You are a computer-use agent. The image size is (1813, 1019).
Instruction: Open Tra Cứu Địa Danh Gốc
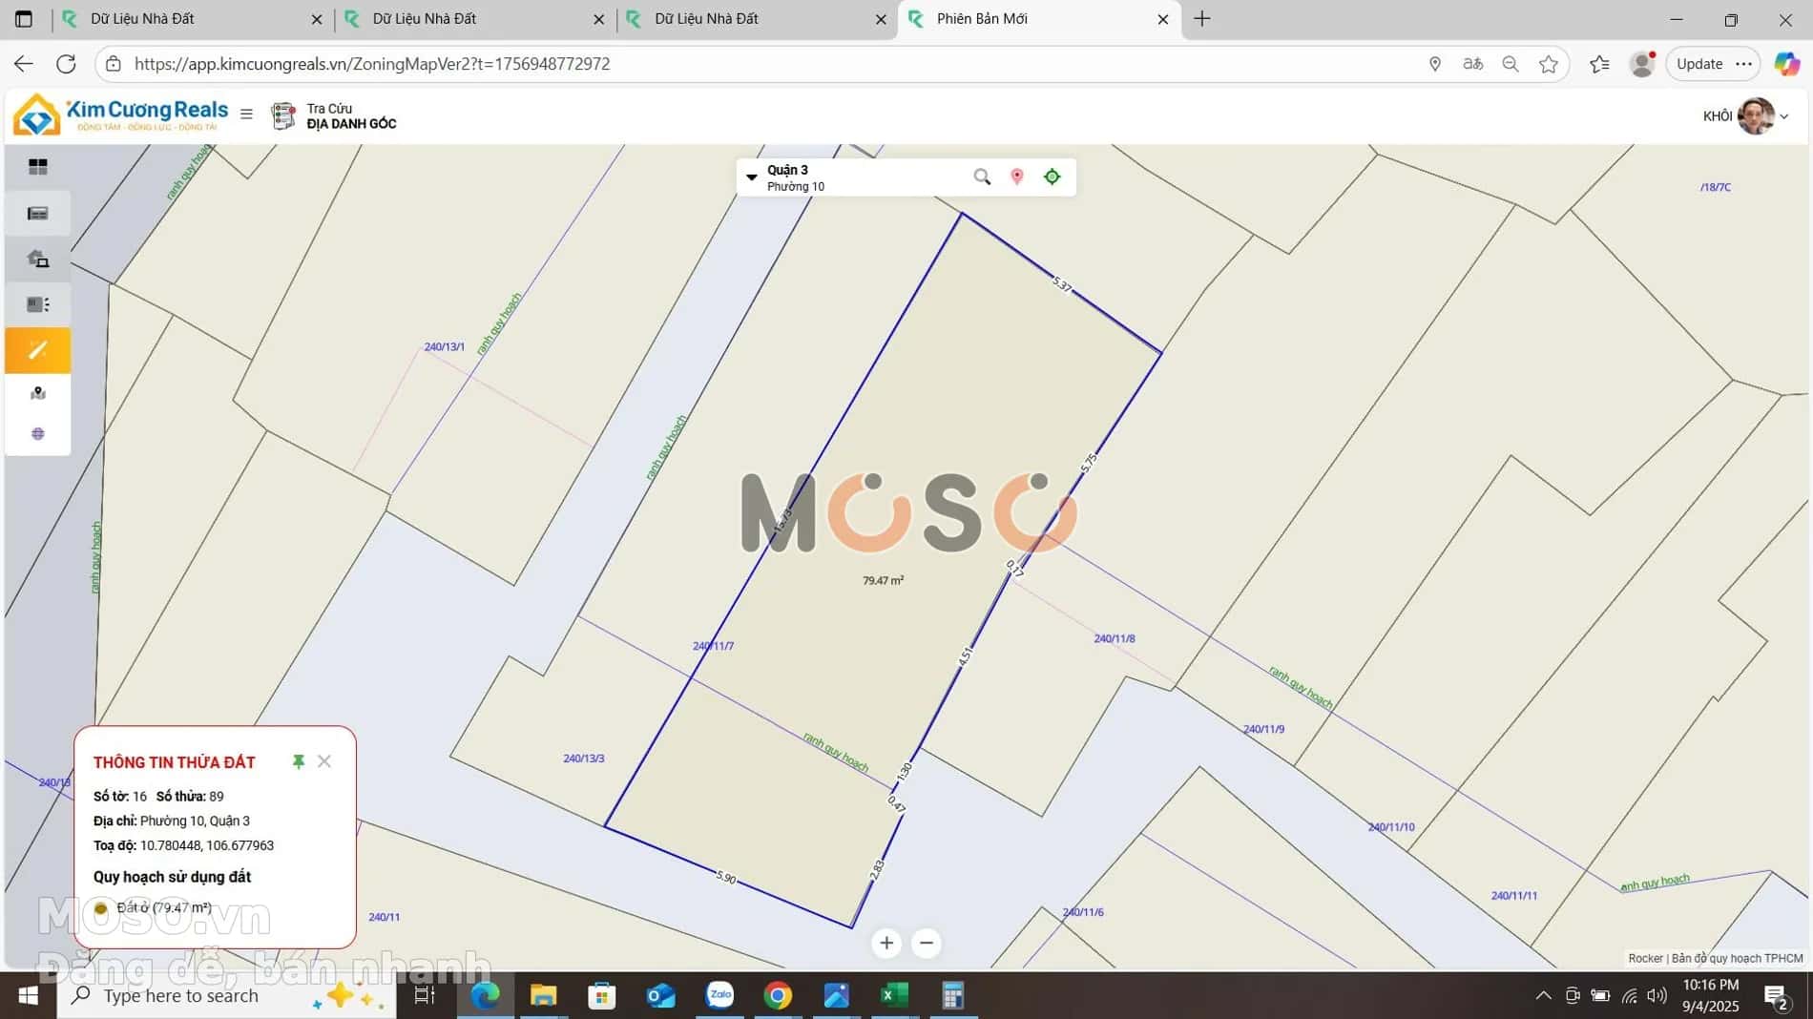pos(335,115)
